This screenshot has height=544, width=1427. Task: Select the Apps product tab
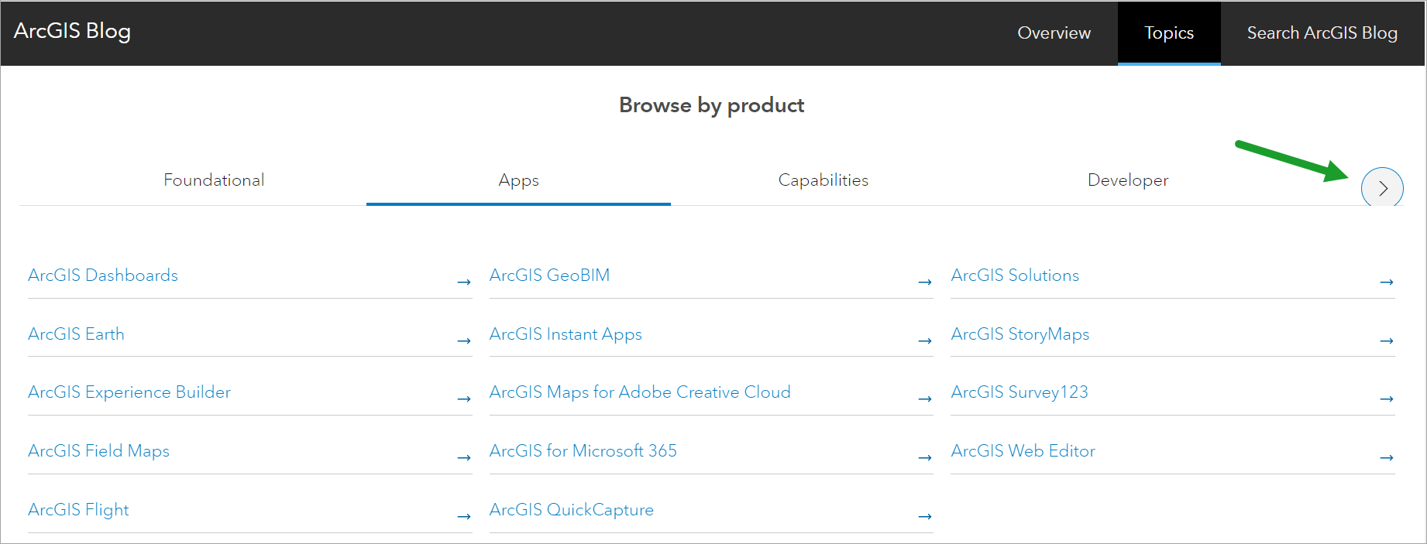tap(518, 180)
